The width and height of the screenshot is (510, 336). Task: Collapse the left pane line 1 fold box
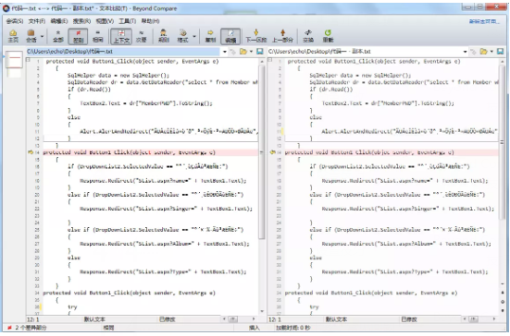[x=29, y=60]
